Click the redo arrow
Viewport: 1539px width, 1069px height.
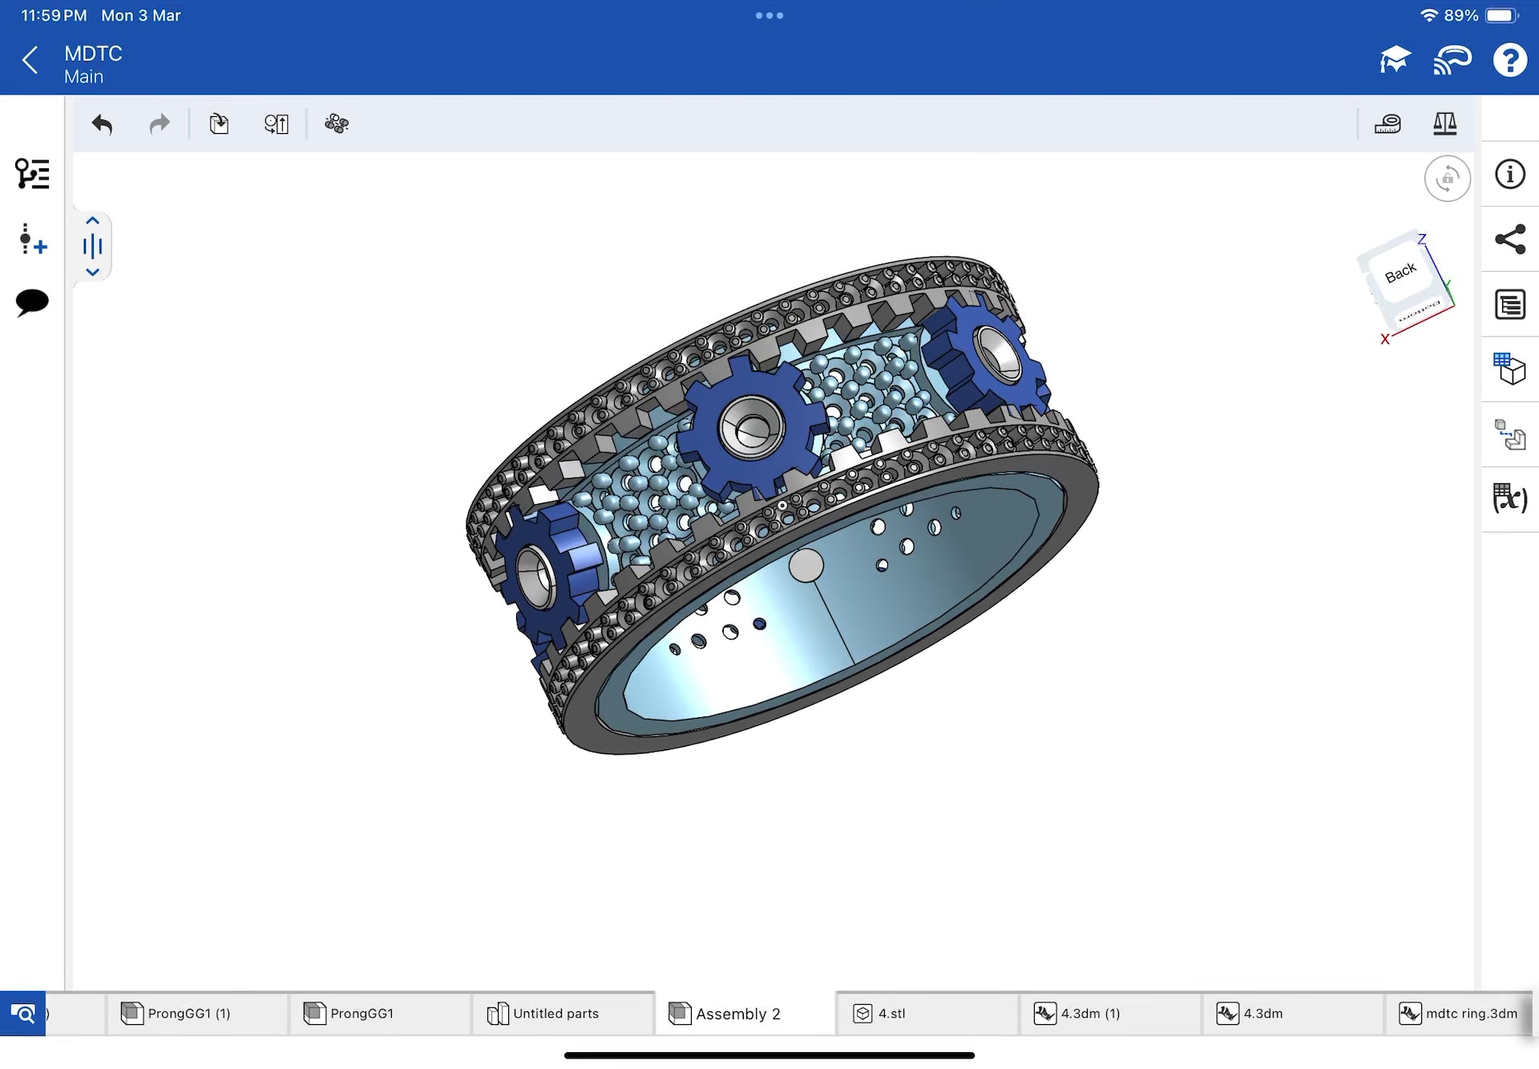coord(160,124)
